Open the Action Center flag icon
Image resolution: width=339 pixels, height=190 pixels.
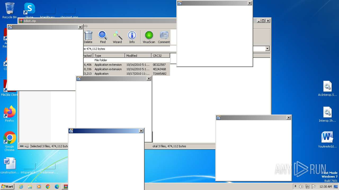tap(314, 187)
